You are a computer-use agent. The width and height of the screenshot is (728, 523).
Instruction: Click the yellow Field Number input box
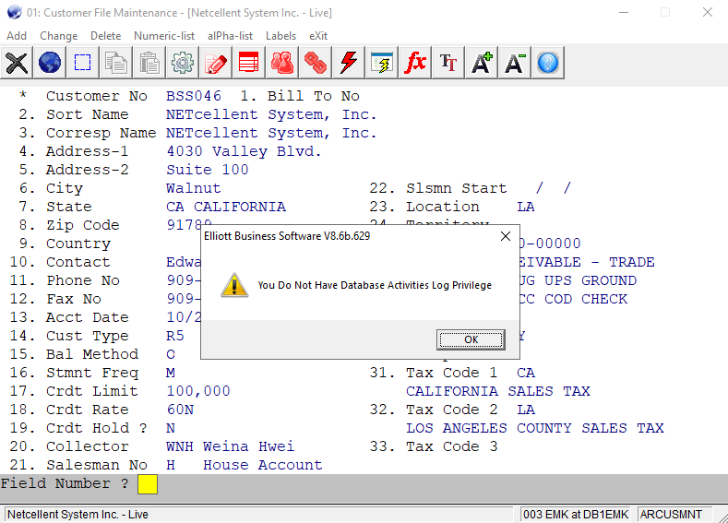click(148, 484)
